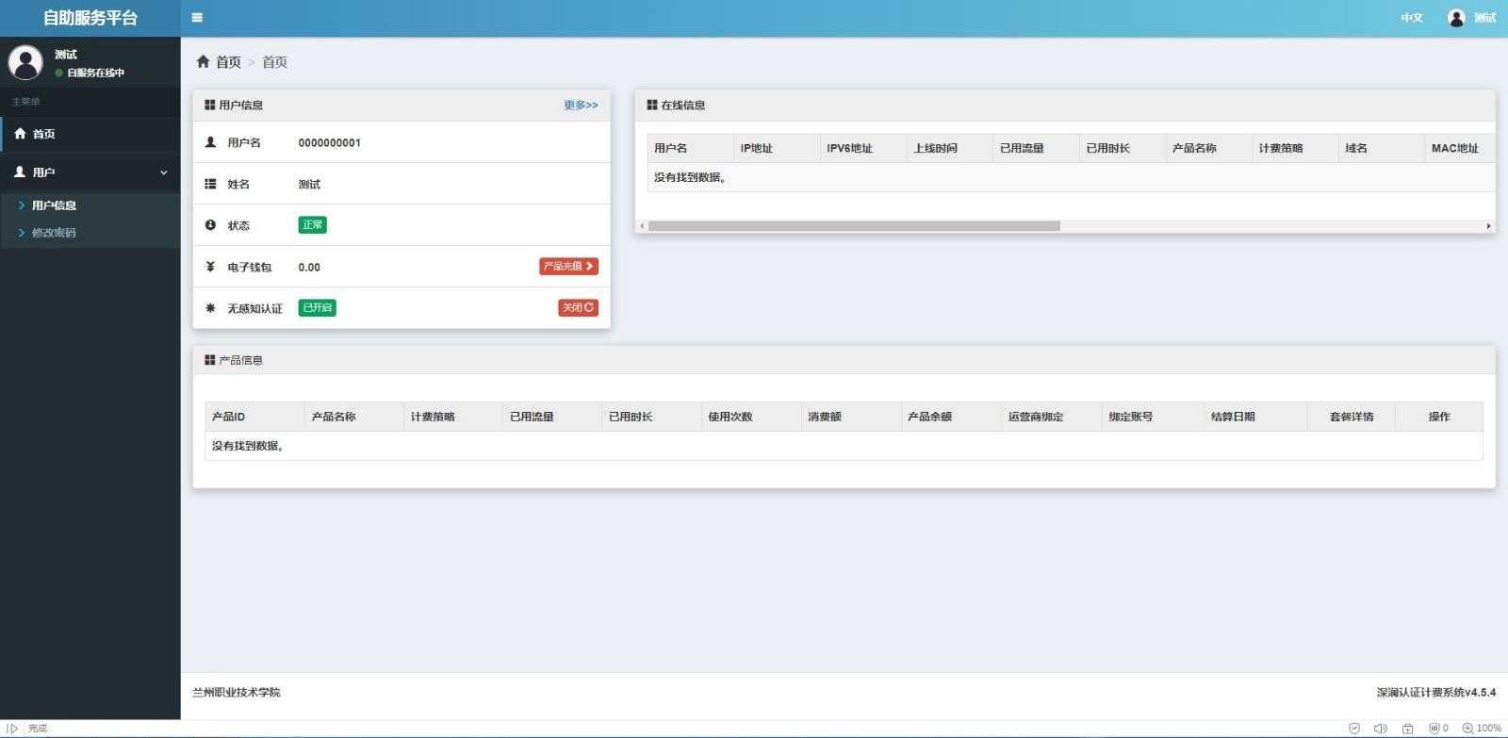Click the green 已开启 status badge
The image size is (1508, 738).
(317, 307)
